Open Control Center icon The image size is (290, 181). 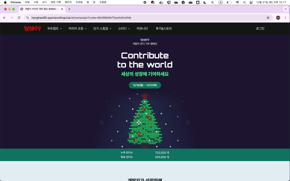tap(251, 3)
